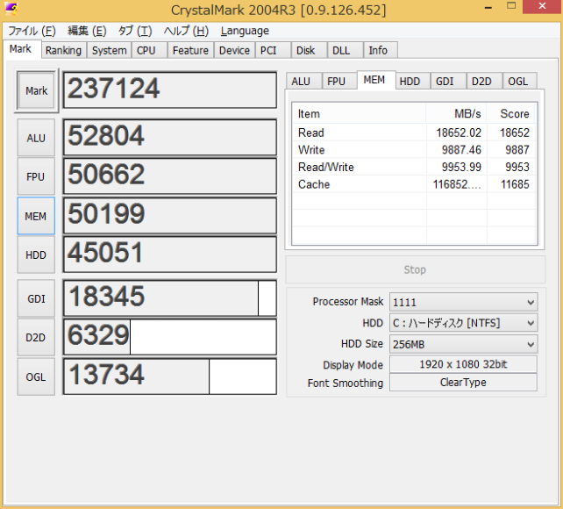Run the ALU benchmark button
563x509 pixels.
tap(36, 138)
